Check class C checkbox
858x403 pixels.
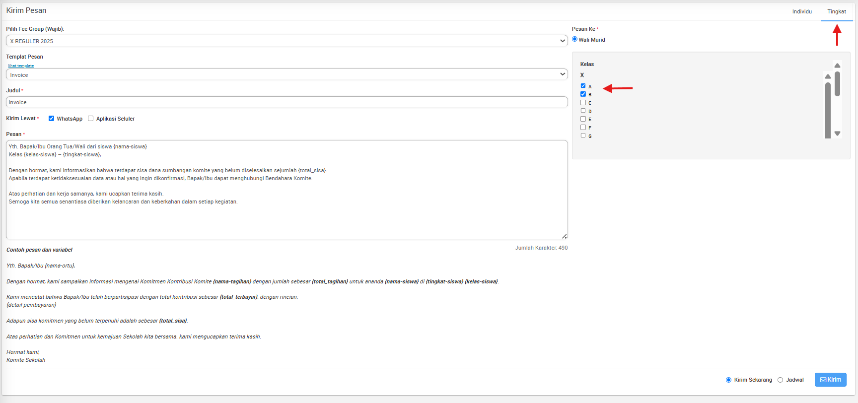point(583,103)
